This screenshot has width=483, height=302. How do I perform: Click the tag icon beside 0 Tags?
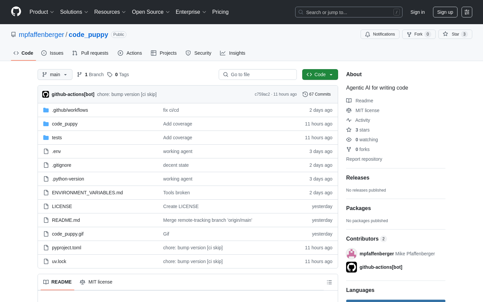coord(110,74)
